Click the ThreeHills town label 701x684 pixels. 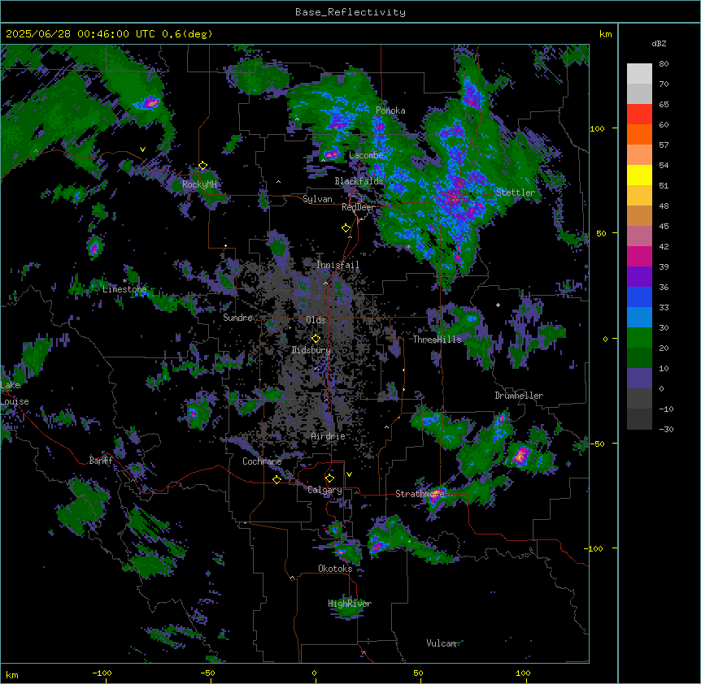[437, 340]
